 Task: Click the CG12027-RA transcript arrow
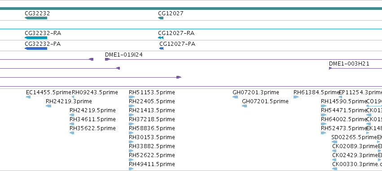pyautogui.click(x=161, y=38)
